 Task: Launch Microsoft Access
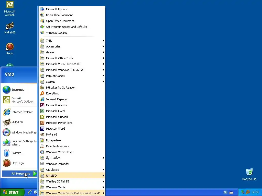[x=72, y=105]
